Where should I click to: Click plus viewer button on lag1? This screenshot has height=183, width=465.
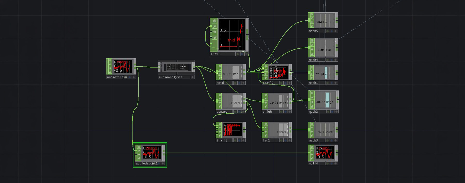pos(289,140)
